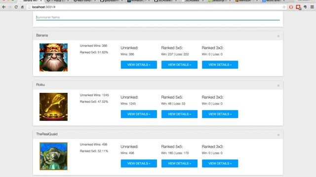316x177 pixels.
Task: Click Roiku's golden spatula profile icon
Action: (54, 107)
